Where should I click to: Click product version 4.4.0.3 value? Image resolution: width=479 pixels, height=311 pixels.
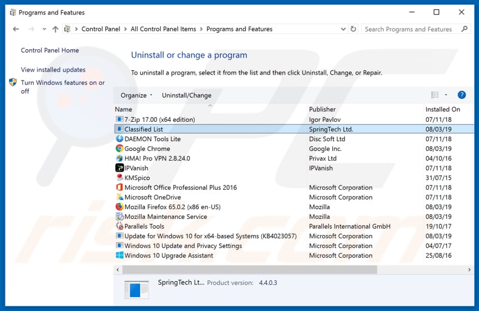(268, 283)
